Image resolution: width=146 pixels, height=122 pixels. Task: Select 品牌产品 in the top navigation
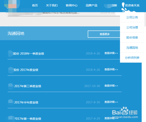click(x=91, y=5)
